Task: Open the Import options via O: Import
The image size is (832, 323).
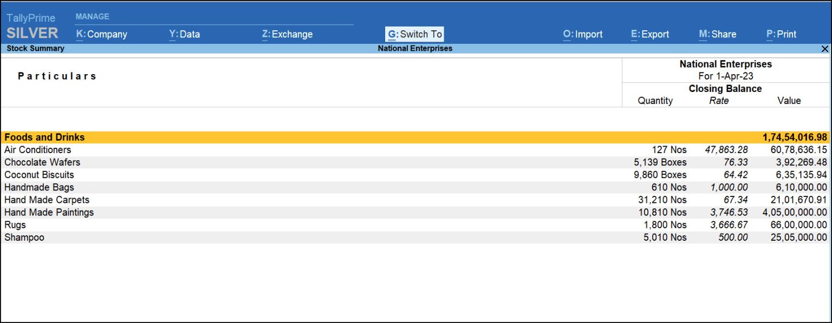Action: [583, 34]
